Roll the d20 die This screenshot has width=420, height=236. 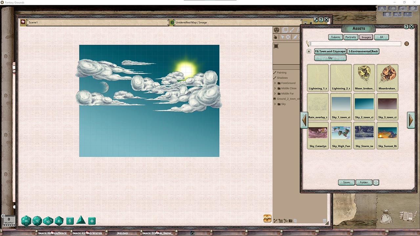(x=26, y=221)
